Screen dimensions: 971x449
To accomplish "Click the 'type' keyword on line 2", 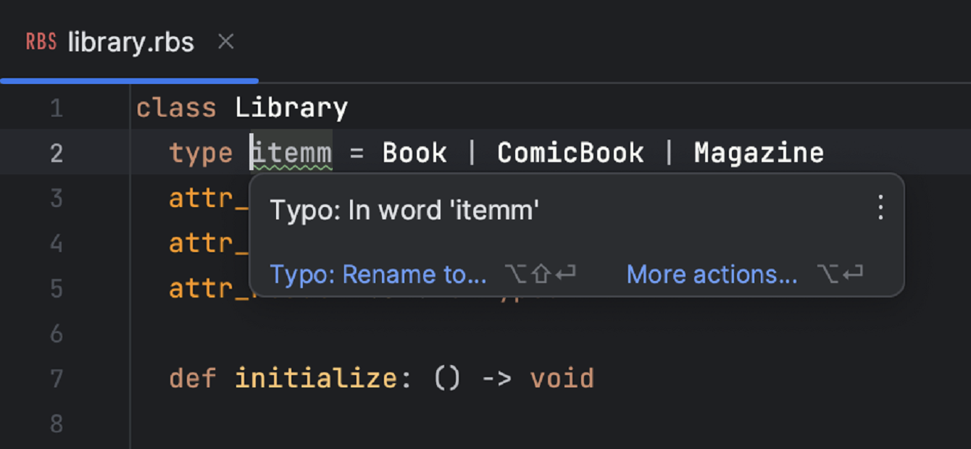I will tap(201, 153).
